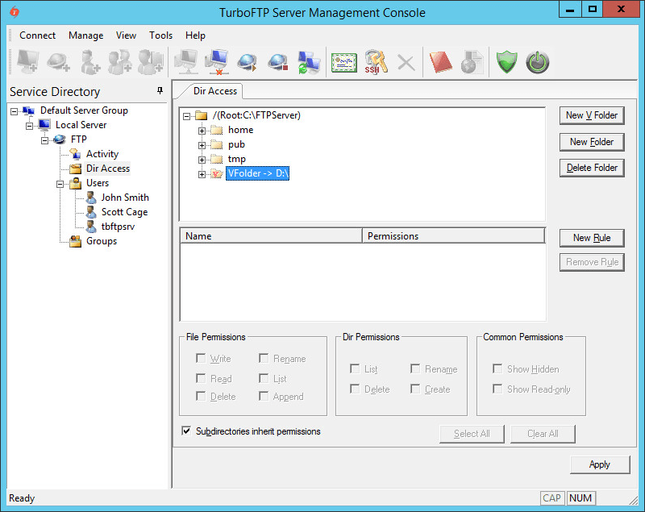Collapse the root C:\FTPServer folder
645x512 pixels.
(x=186, y=116)
